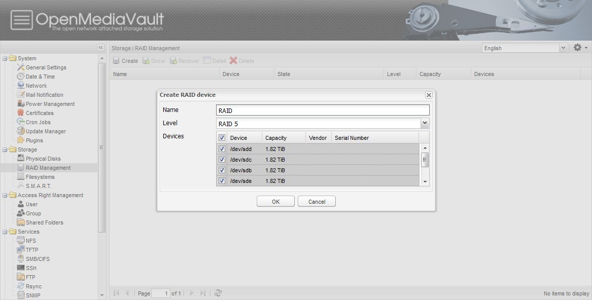Uncheck the /dev/sdd device checkbox
This screenshot has height=300, width=592.
(x=222, y=148)
